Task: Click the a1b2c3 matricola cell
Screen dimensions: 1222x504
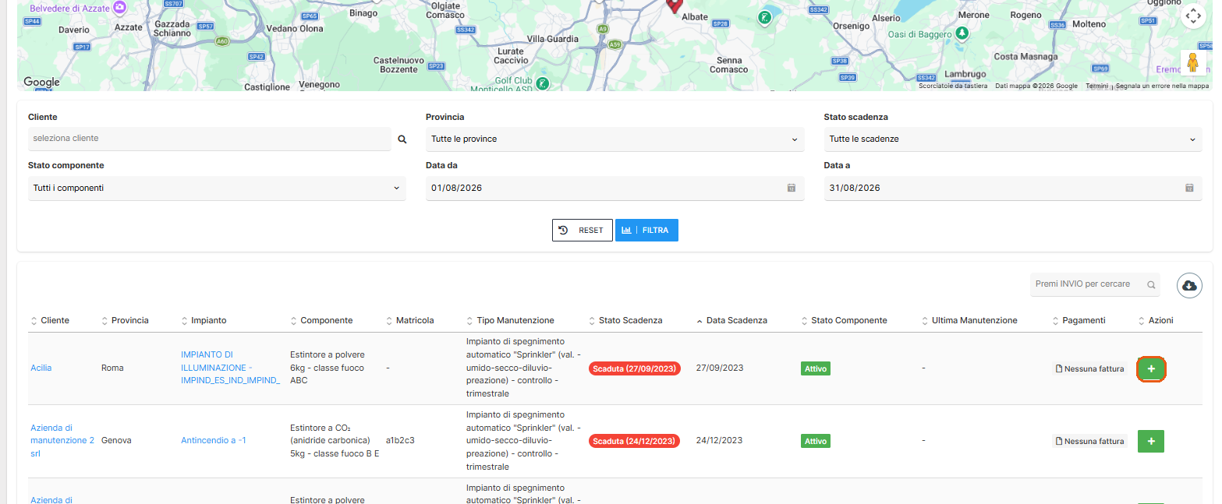Action: click(x=400, y=441)
